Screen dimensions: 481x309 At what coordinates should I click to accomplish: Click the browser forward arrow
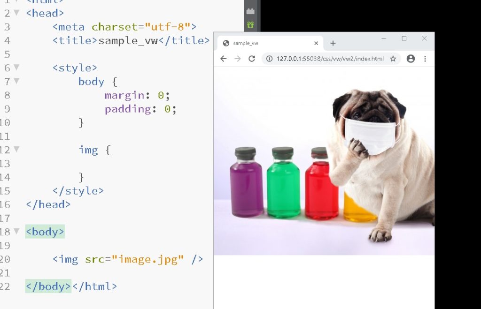pyautogui.click(x=238, y=59)
